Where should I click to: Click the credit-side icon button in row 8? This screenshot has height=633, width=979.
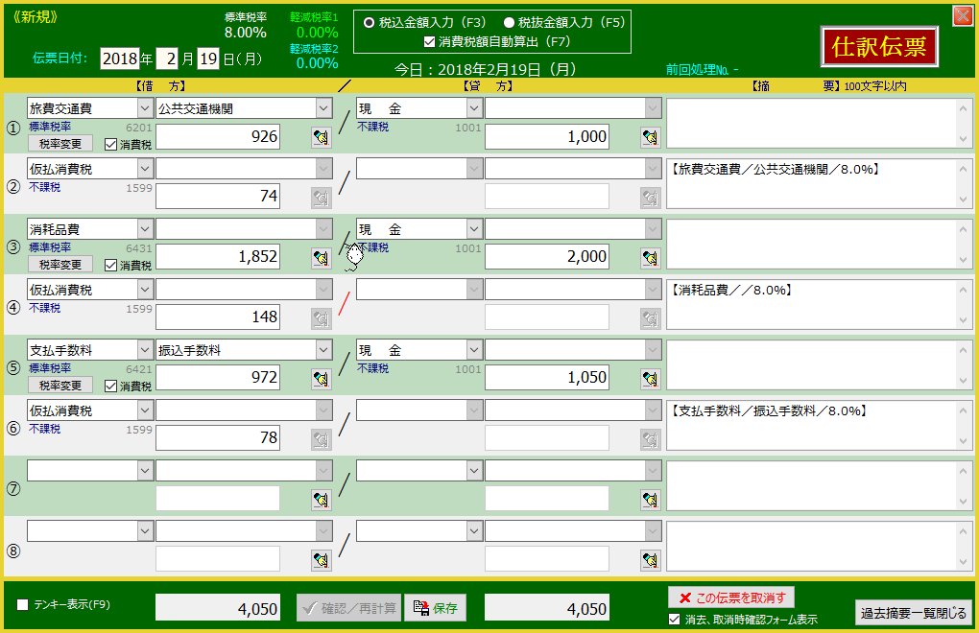click(x=651, y=559)
